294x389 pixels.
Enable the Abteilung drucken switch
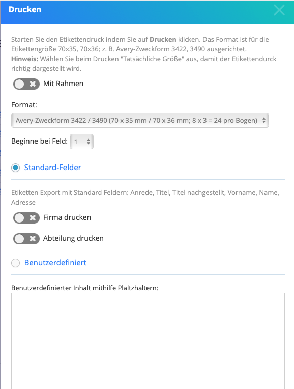[26, 239]
